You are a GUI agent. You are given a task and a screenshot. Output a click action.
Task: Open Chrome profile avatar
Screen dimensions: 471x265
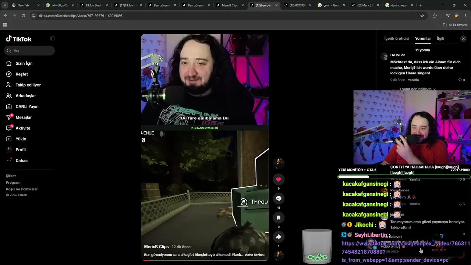457,16
